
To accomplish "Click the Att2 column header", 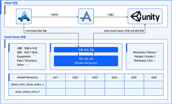I will point(75,77).
